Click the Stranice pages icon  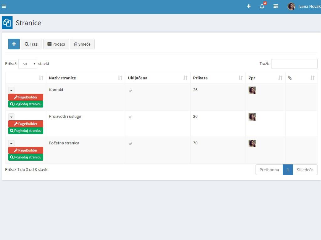click(x=7, y=23)
